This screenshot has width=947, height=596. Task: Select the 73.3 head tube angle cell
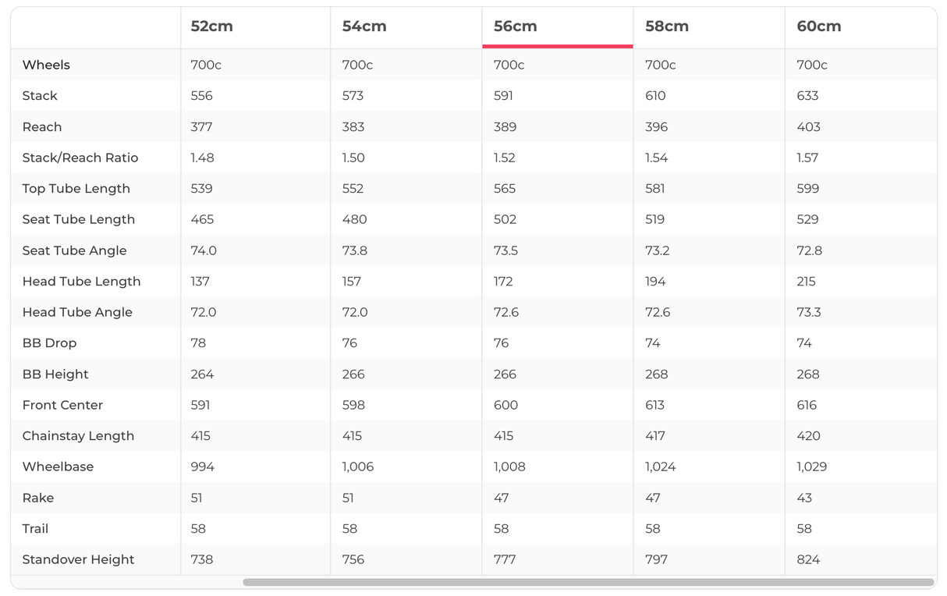[x=809, y=312]
